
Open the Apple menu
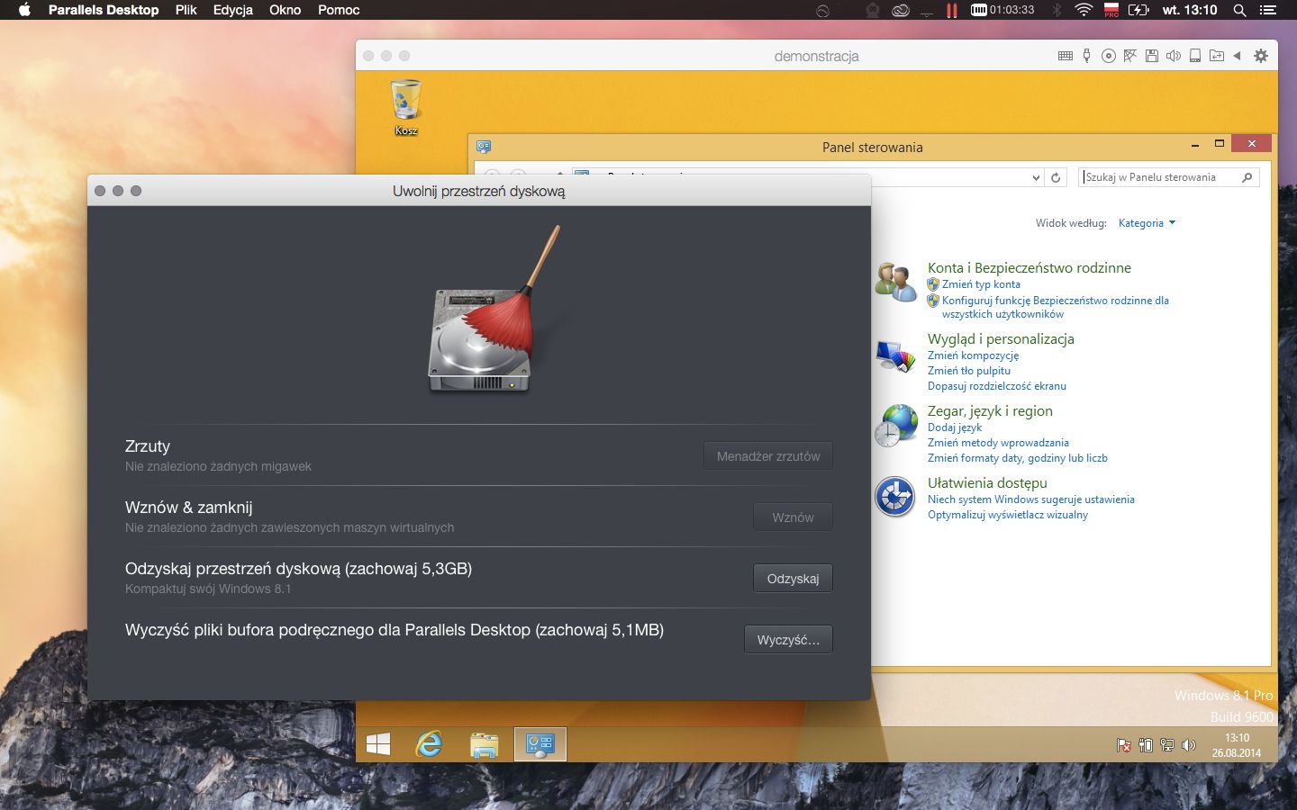pos(24,10)
